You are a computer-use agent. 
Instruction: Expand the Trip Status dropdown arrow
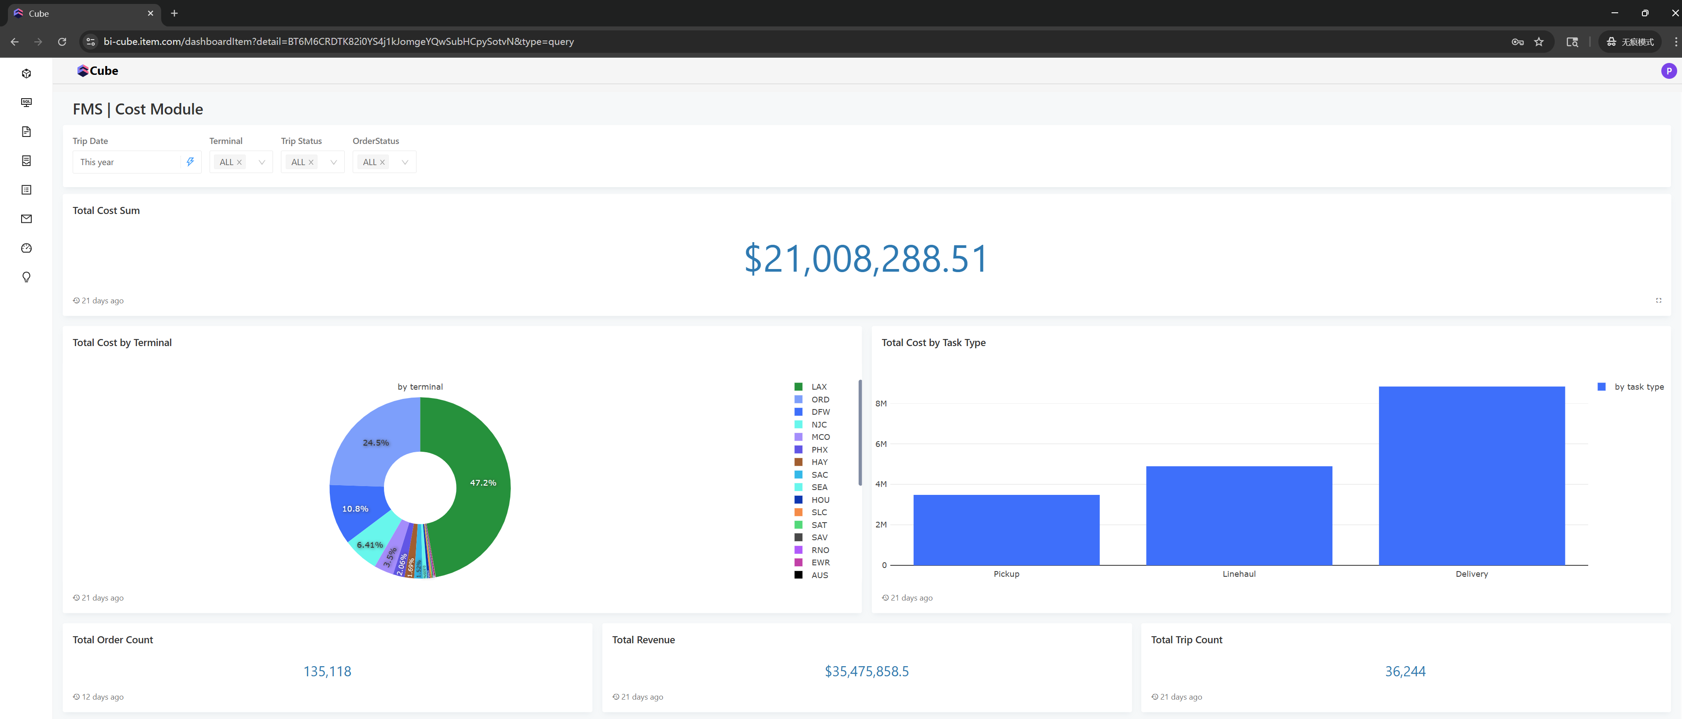coord(334,162)
